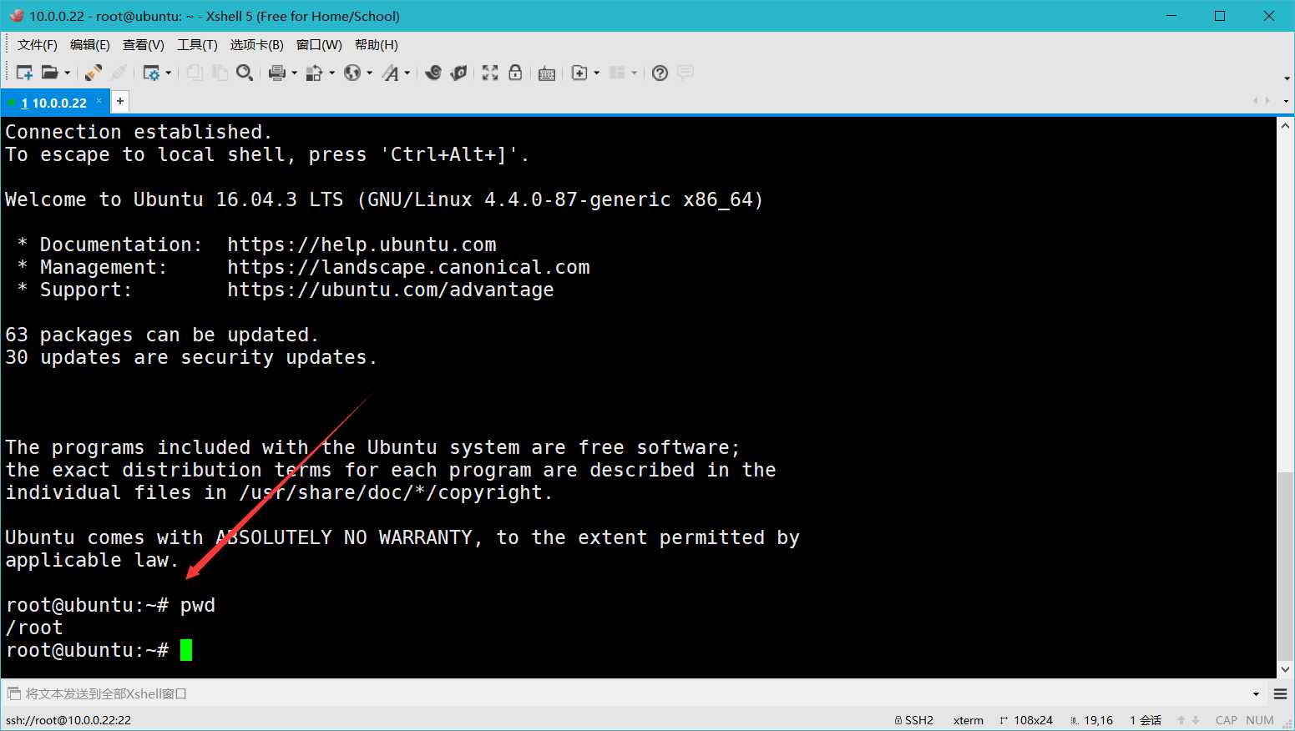The height and width of the screenshot is (731, 1295).
Task: Expand the Font dropdown arrow
Action: 407,73
